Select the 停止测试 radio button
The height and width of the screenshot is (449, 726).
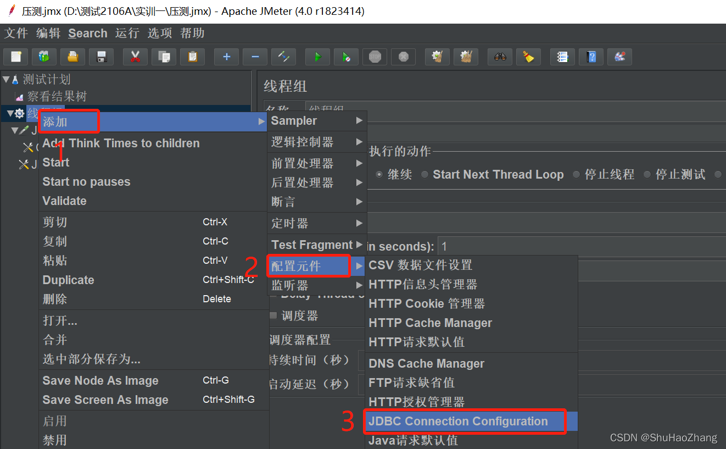click(647, 175)
